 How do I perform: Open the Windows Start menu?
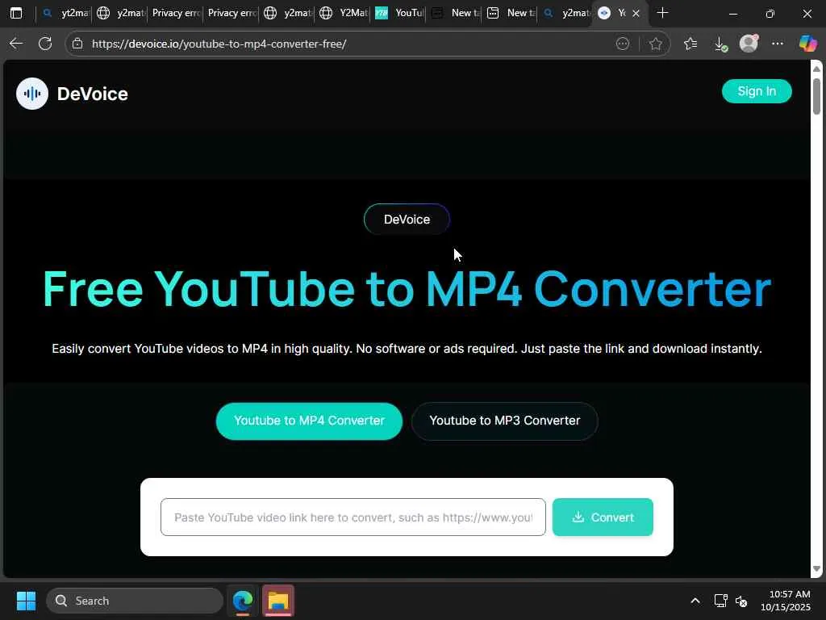coord(26,601)
